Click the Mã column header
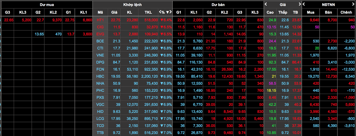The image size is (356, 136). click(100, 12)
